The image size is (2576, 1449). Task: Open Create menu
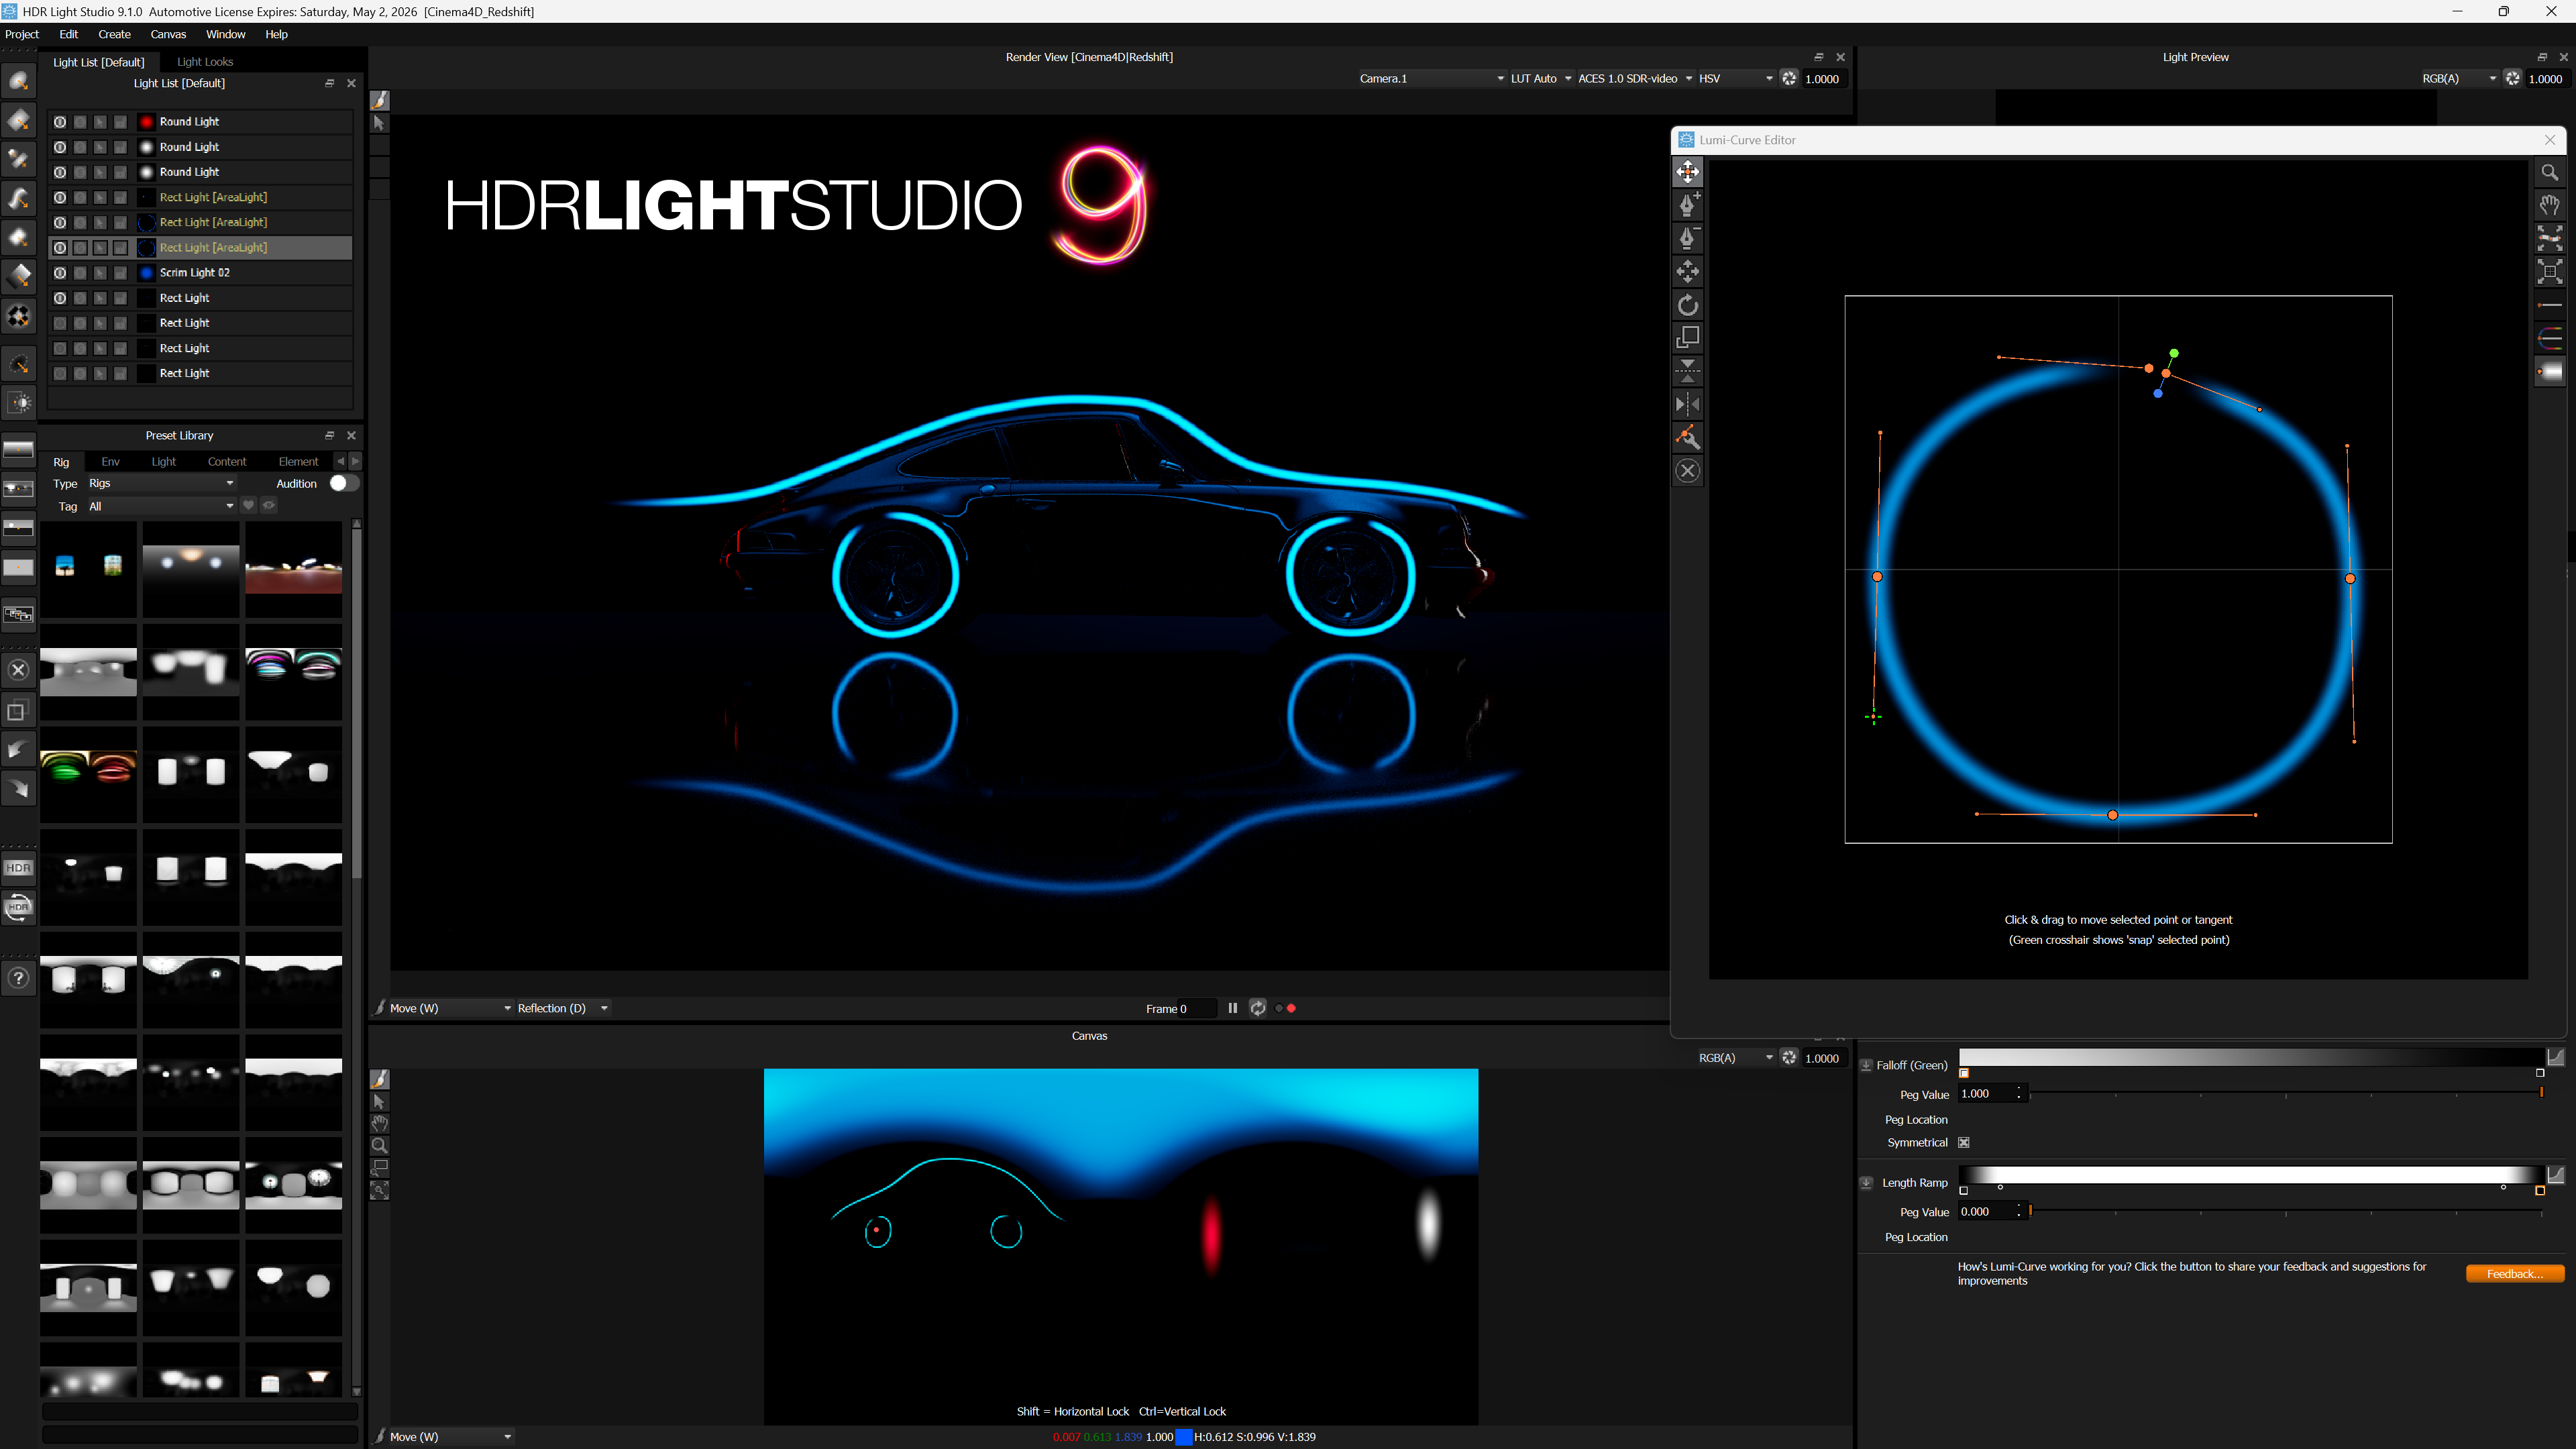click(x=114, y=34)
